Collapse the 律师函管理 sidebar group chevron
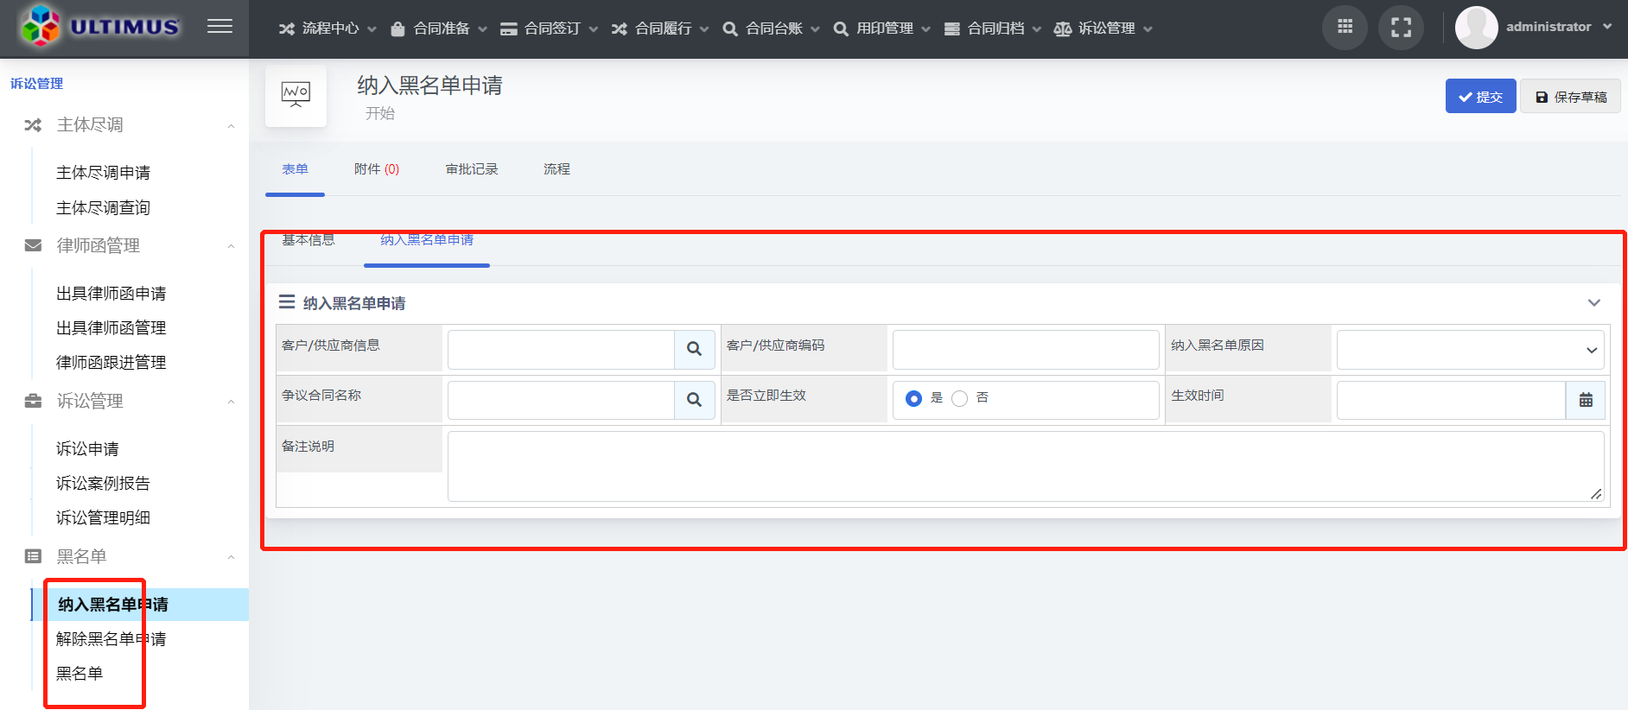Image resolution: width=1628 pixels, height=710 pixels. point(231,246)
